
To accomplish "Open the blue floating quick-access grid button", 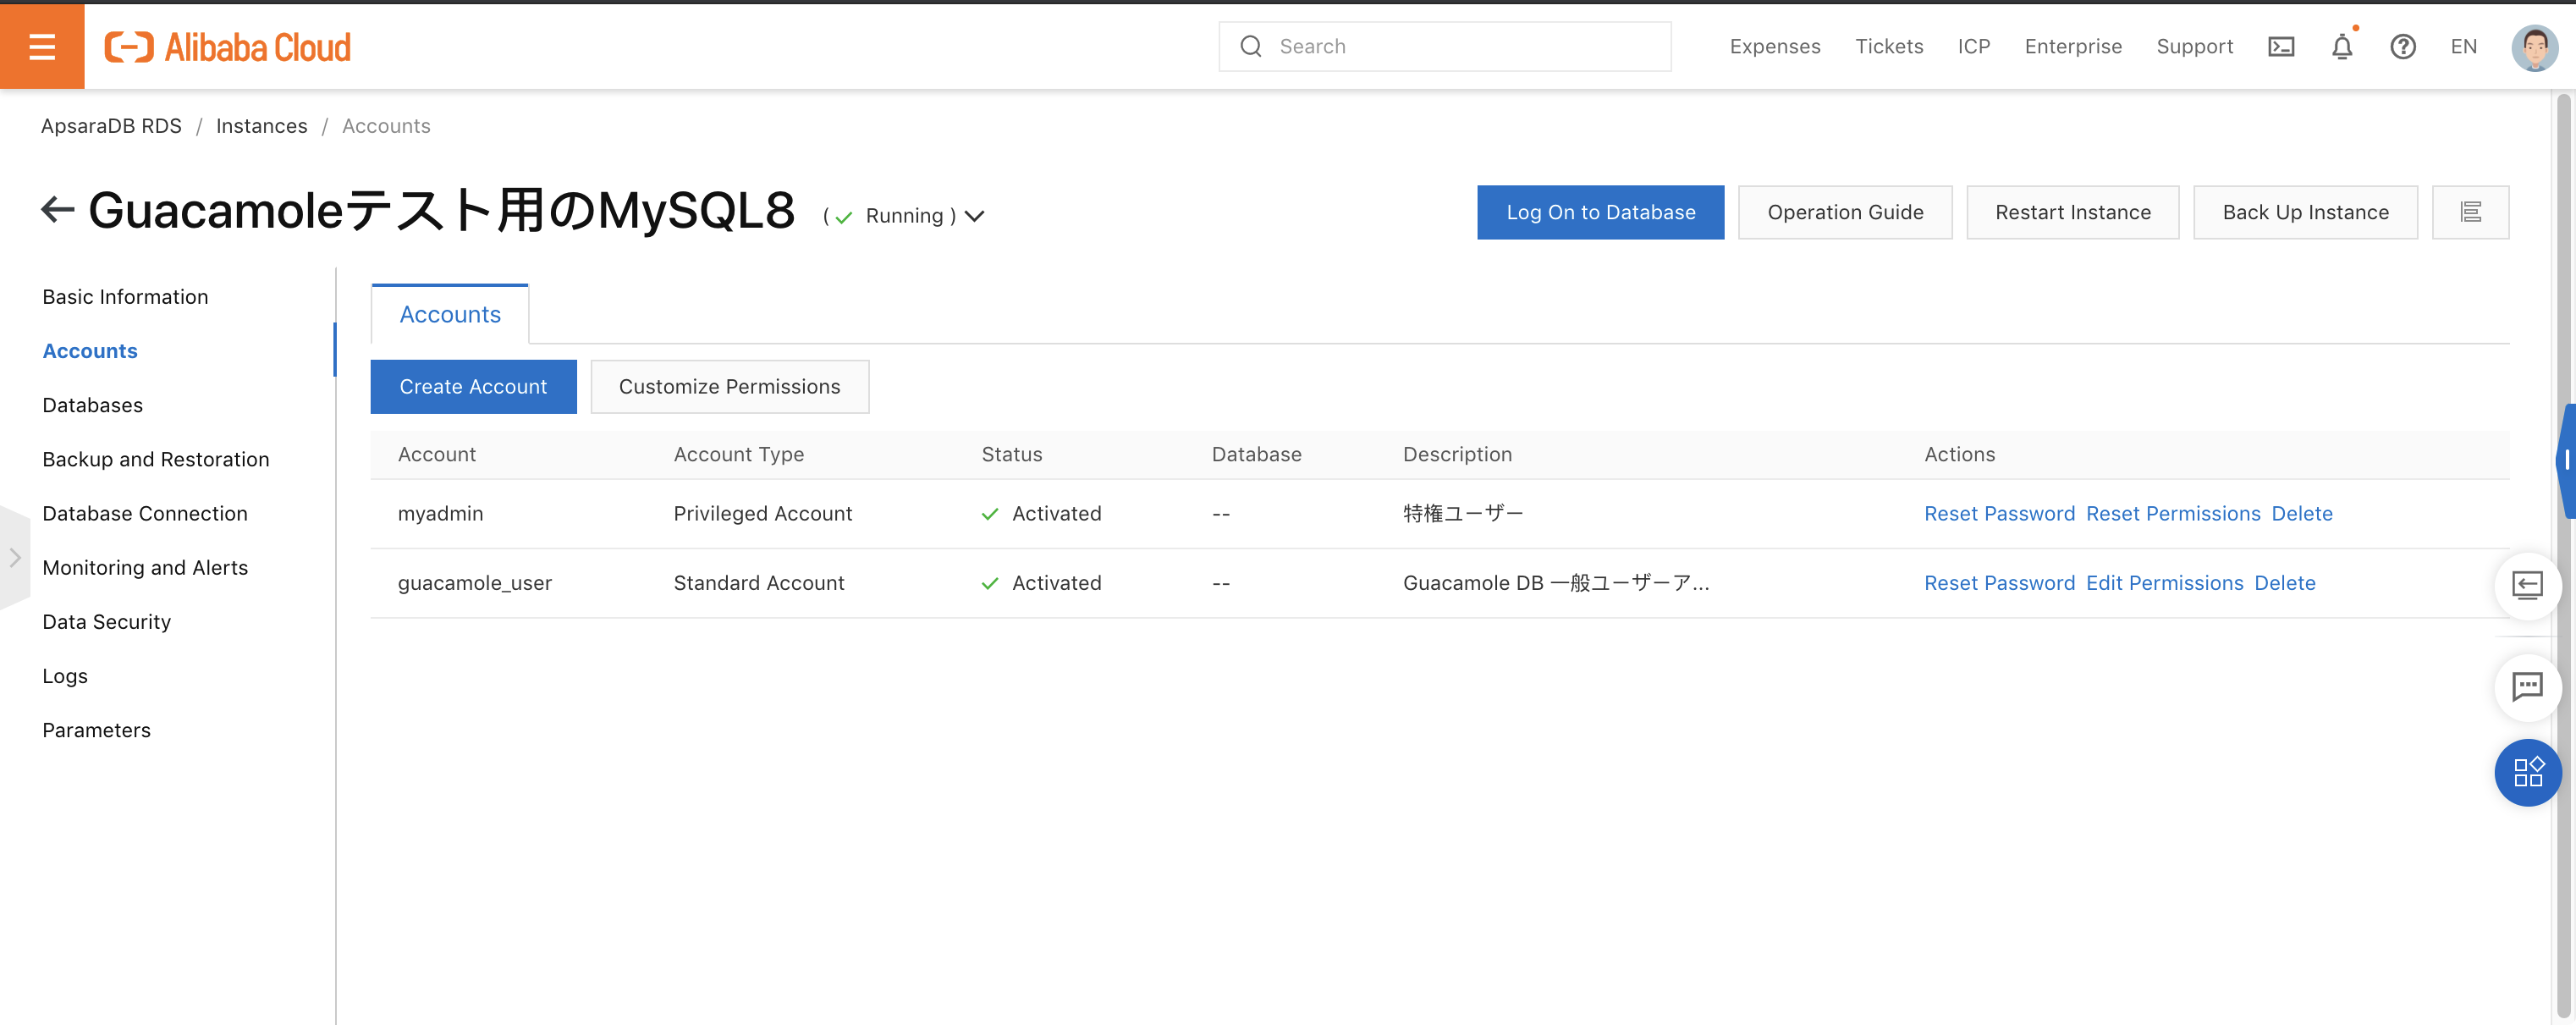I will pos(2527,772).
